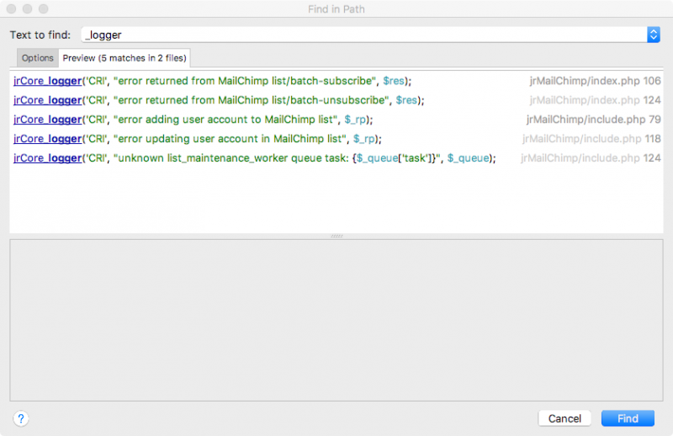Click the jrMailChimp/include.php 79 file reference

[x=594, y=120]
